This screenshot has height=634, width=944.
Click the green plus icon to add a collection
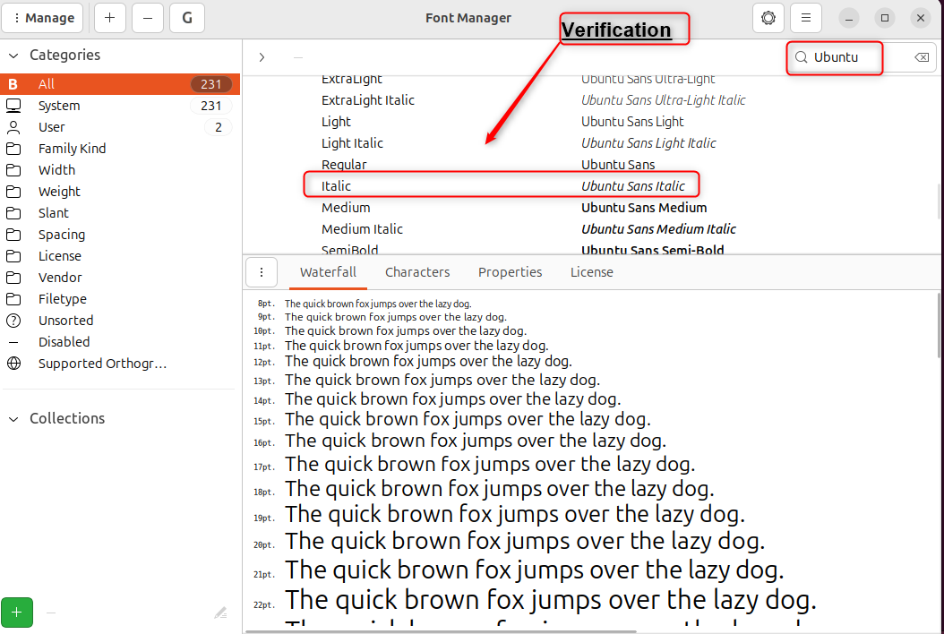click(17, 612)
